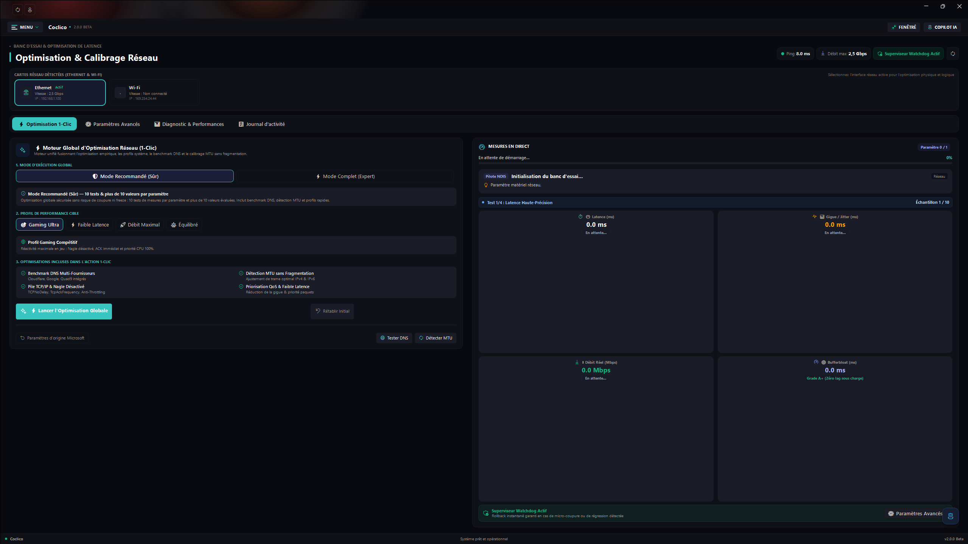Switch to the Journal d'activité tab
Viewport: 968px width, 544px height.
pos(262,124)
